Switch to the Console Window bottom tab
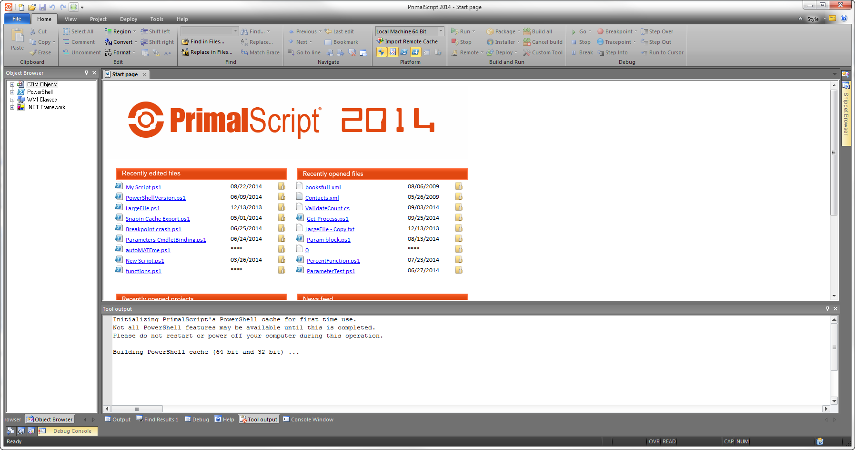This screenshot has width=855, height=450. coord(308,419)
